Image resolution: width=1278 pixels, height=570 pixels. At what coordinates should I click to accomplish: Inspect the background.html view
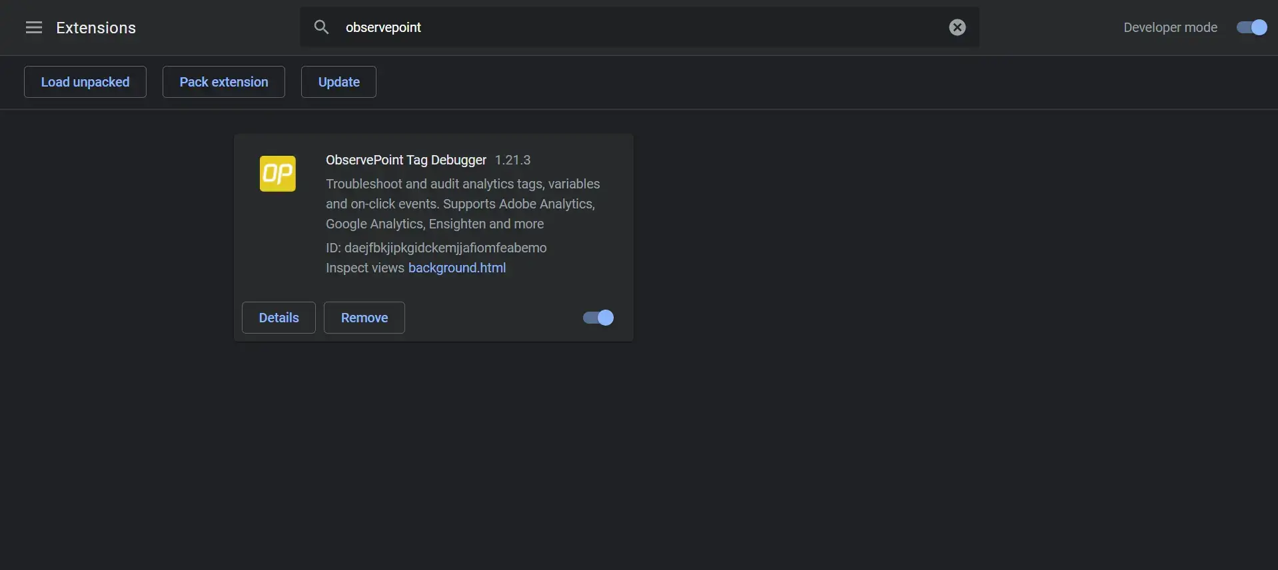(457, 268)
